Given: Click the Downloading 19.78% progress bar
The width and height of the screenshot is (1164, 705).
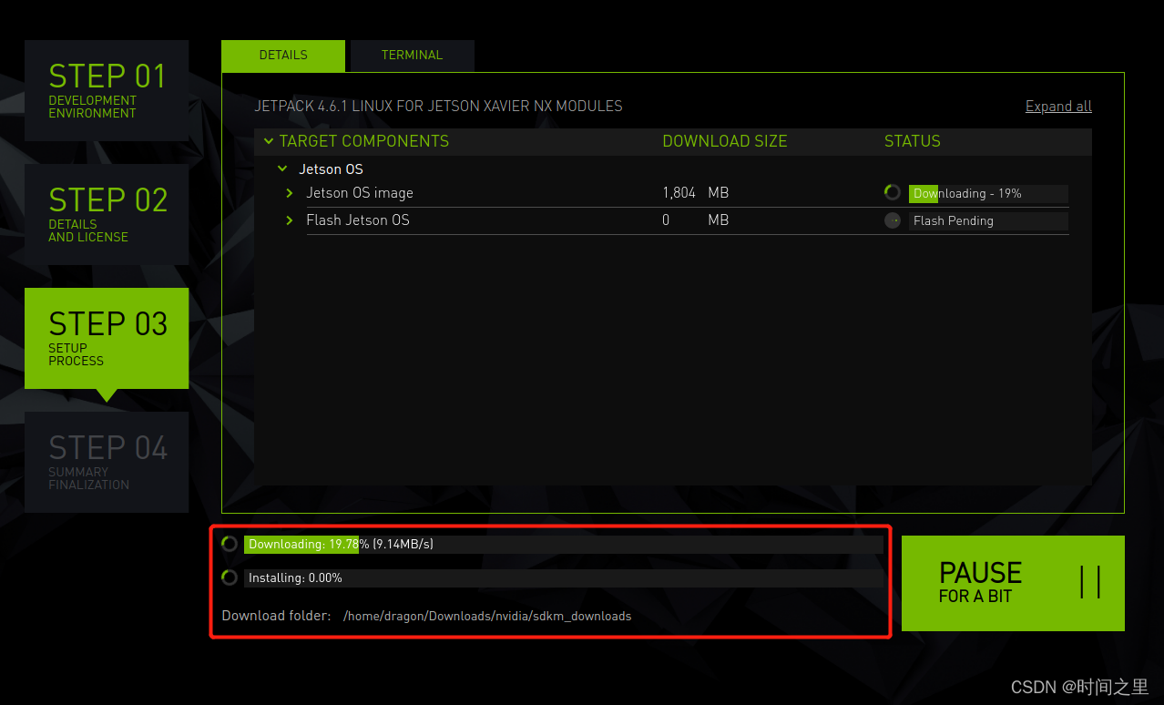Looking at the screenshot, I should [564, 544].
